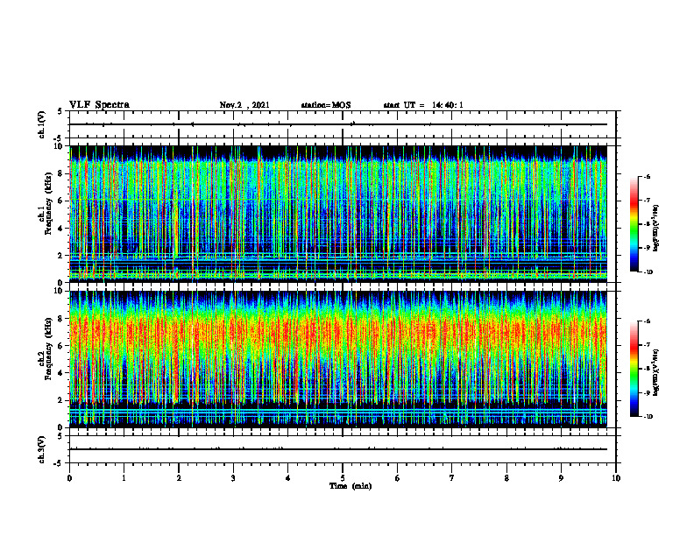
Task: Select the ch.1 "Frequency (kHz)" axis label
Action: (48, 203)
